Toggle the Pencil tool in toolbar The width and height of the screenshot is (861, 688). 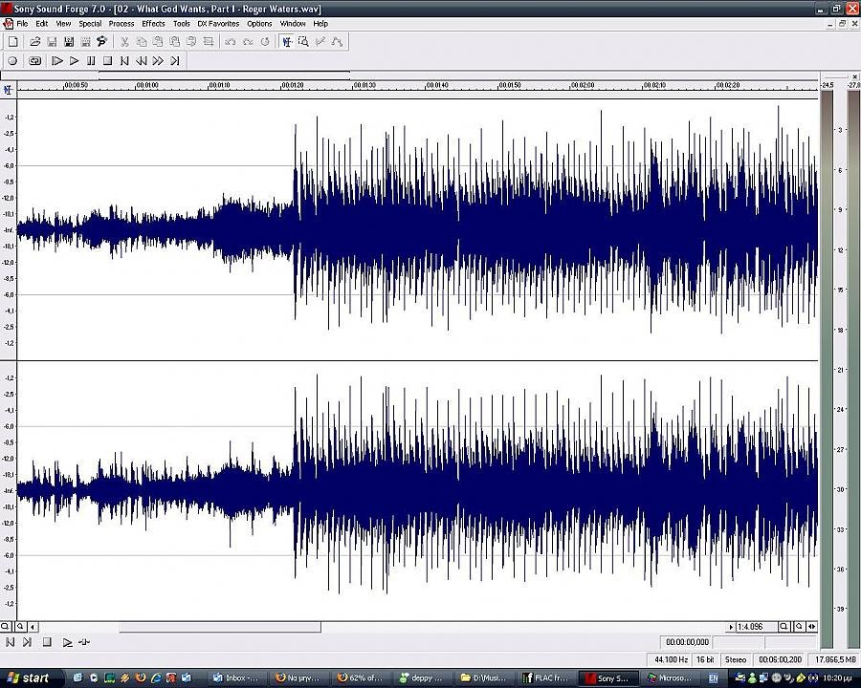point(320,42)
